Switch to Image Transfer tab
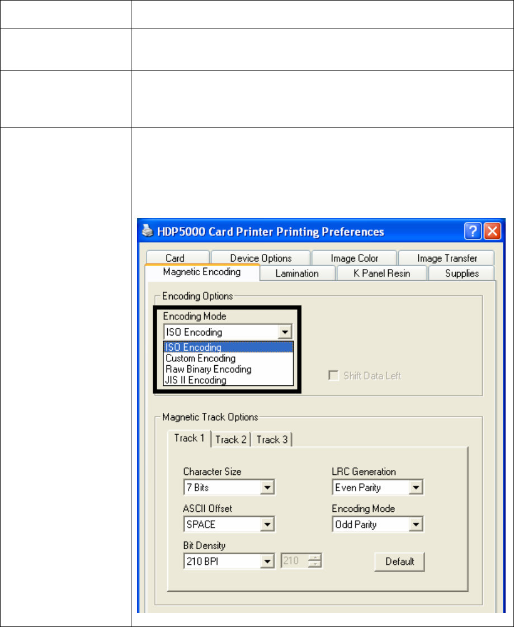The height and width of the screenshot is (627, 514). (447, 258)
